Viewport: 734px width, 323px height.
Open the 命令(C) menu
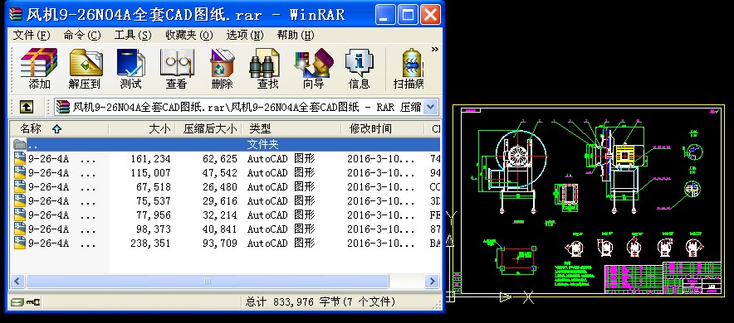coord(82,35)
